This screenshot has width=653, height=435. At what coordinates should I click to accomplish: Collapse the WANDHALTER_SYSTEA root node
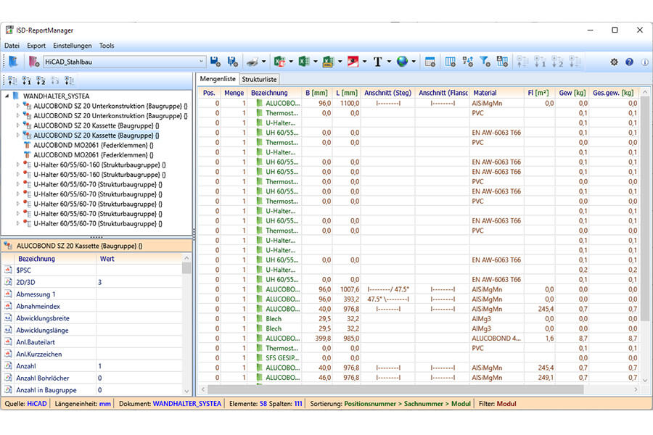(7, 96)
